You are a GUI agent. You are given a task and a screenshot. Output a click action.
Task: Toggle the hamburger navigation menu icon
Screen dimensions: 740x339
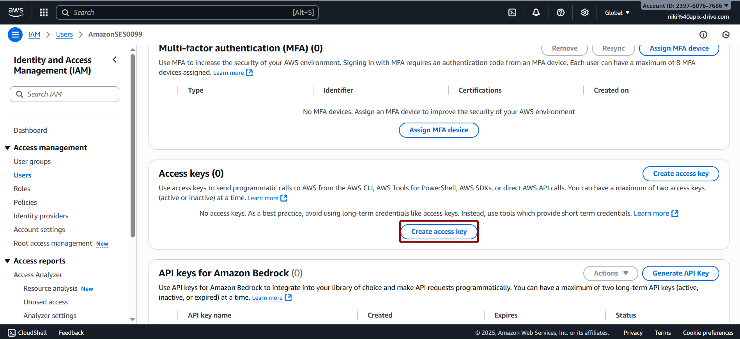[x=15, y=35]
